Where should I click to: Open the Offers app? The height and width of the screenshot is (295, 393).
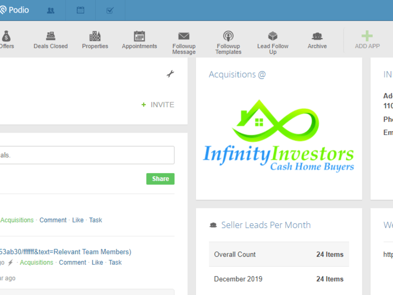(7, 40)
